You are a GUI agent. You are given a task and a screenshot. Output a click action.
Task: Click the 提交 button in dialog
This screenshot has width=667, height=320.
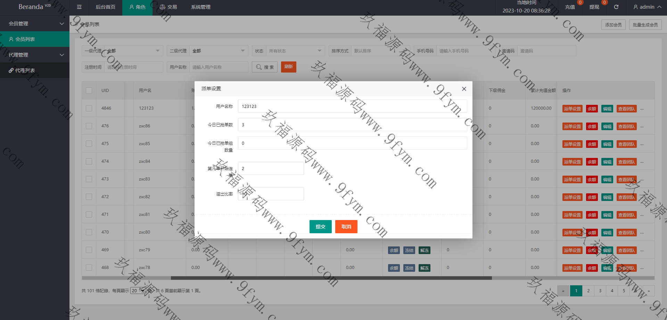(320, 227)
